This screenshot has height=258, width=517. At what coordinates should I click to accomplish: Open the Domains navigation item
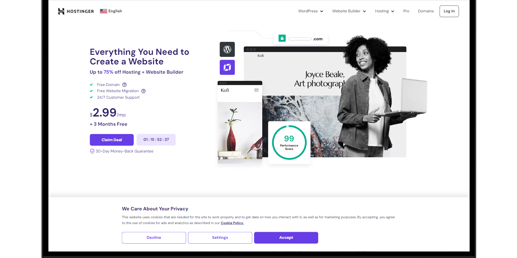tap(426, 11)
